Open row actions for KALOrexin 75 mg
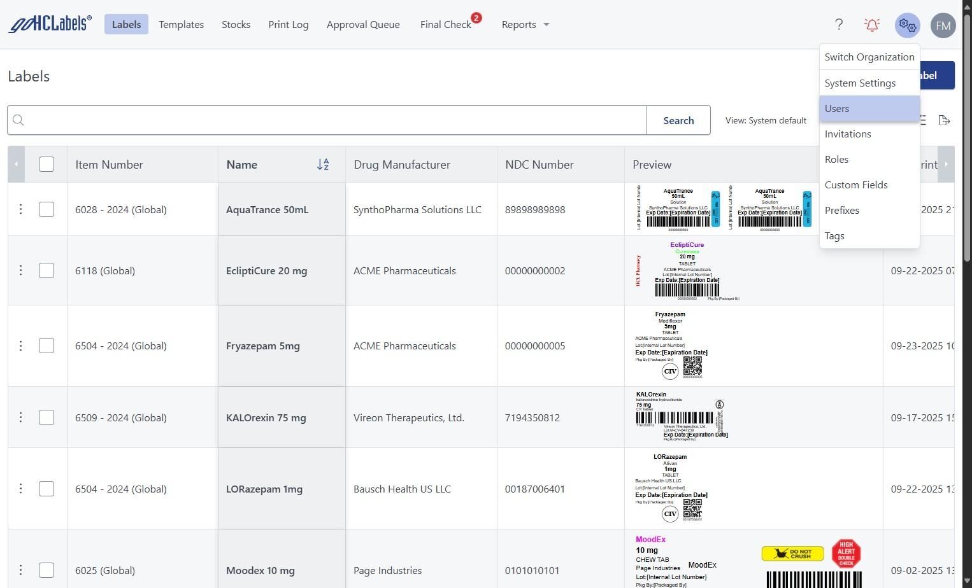Viewport: 972px width, 588px height. pyautogui.click(x=20, y=417)
